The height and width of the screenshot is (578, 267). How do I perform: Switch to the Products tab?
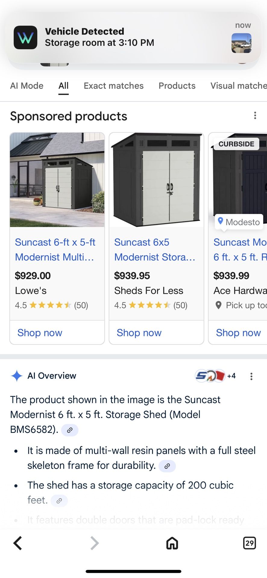point(177,86)
